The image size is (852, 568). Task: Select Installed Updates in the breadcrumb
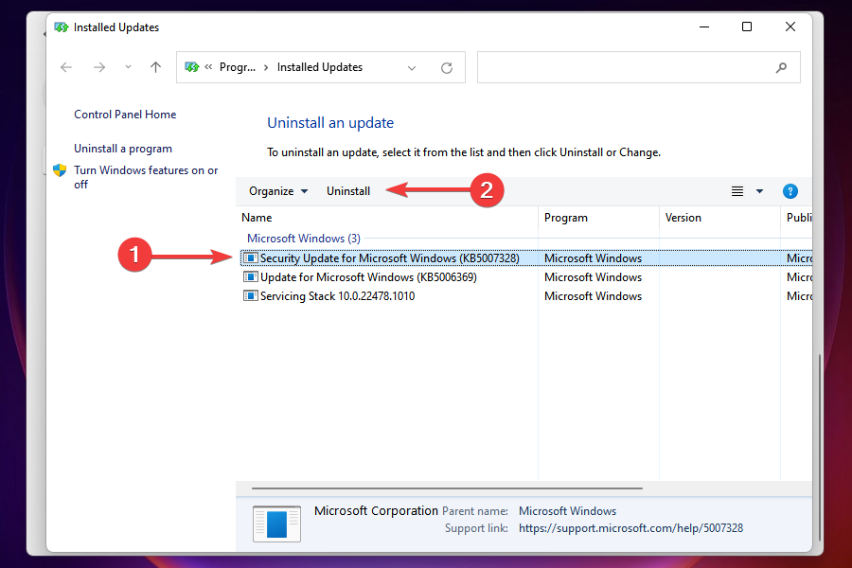[x=320, y=67]
